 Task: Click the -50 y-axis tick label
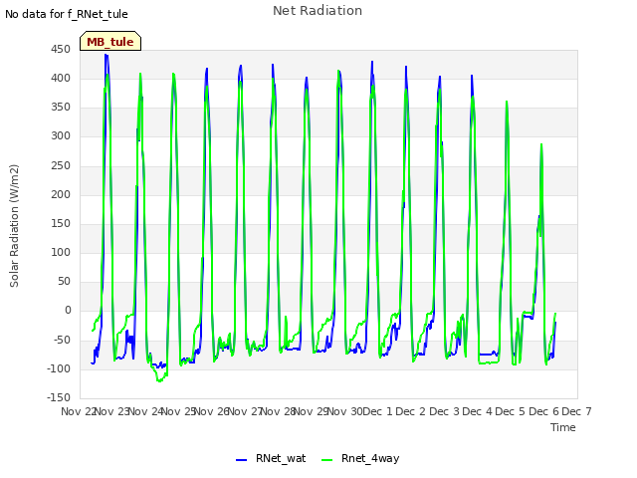coord(62,340)
